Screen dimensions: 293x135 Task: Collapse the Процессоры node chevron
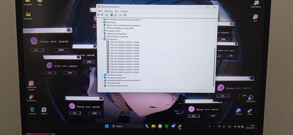(102, 39)
